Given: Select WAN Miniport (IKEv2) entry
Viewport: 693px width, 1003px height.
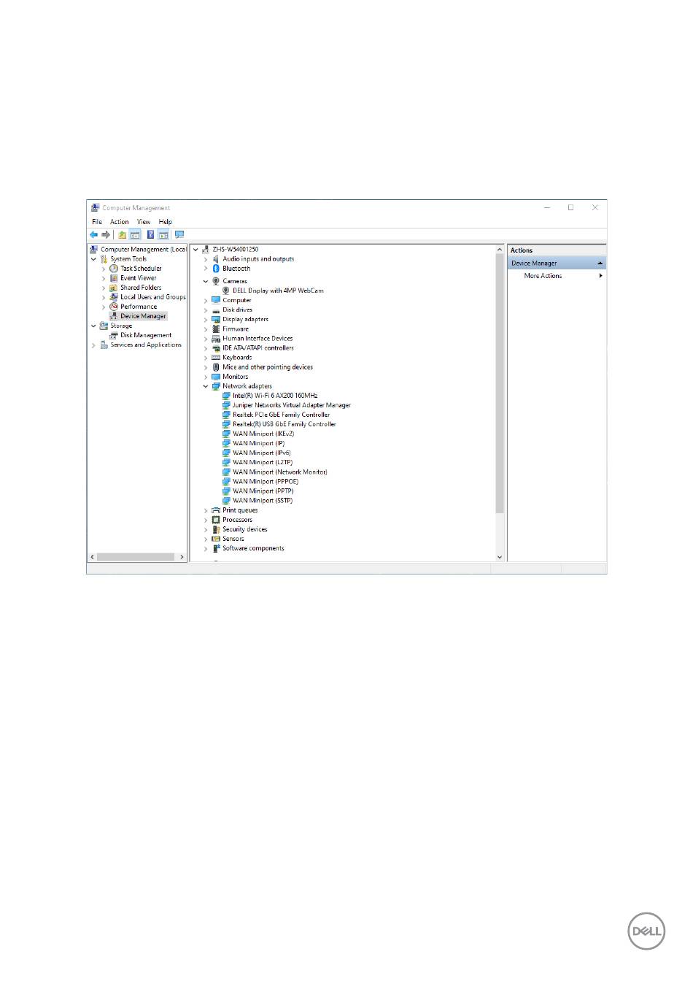Looking at the screenshot, I should click(x=263, y=434).
